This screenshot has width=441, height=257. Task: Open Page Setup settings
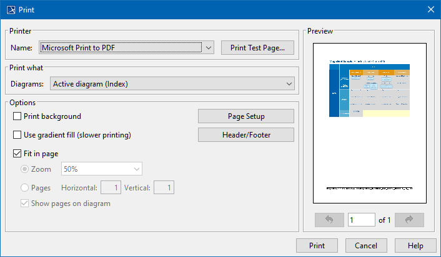245,116
